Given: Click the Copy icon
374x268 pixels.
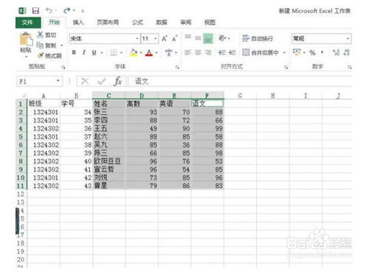Looking at the screenshot, I should pos(40,45).
